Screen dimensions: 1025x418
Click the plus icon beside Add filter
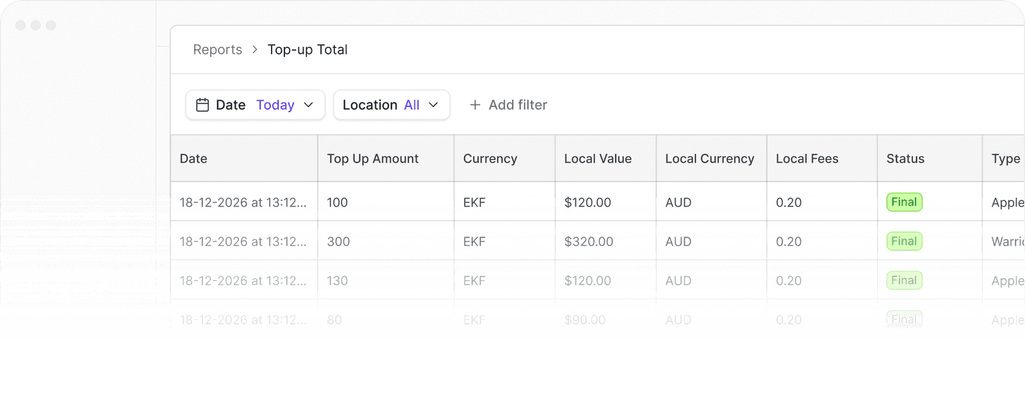point(475,104)
